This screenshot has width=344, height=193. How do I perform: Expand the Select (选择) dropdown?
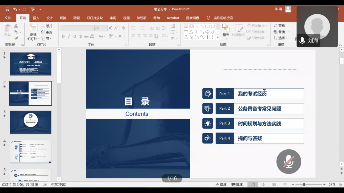point(281,38)
